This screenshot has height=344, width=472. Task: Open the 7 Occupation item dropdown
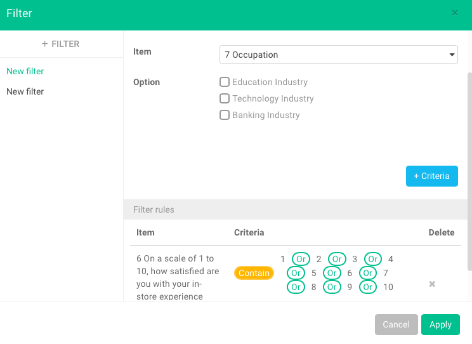tap(339, 55)
